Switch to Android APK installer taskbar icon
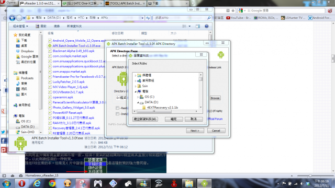The width and height of the screenshot is (335, 188). 204,183
